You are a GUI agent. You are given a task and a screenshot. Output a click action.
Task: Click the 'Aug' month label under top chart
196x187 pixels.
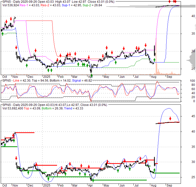(x=154, y=77)
